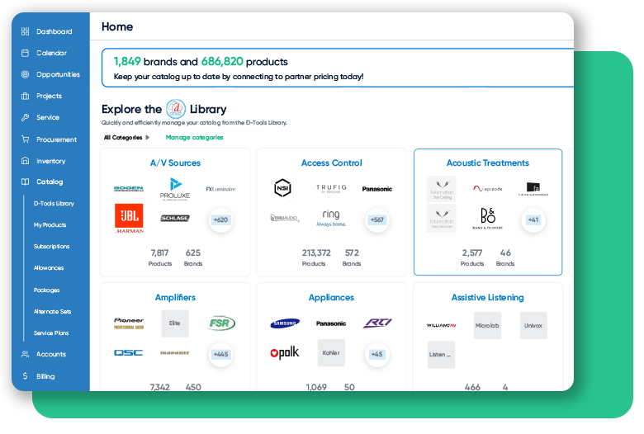The image size is (644, 434).
Task: Open Opportunities in the sidebar
Action: click(58, 74)
